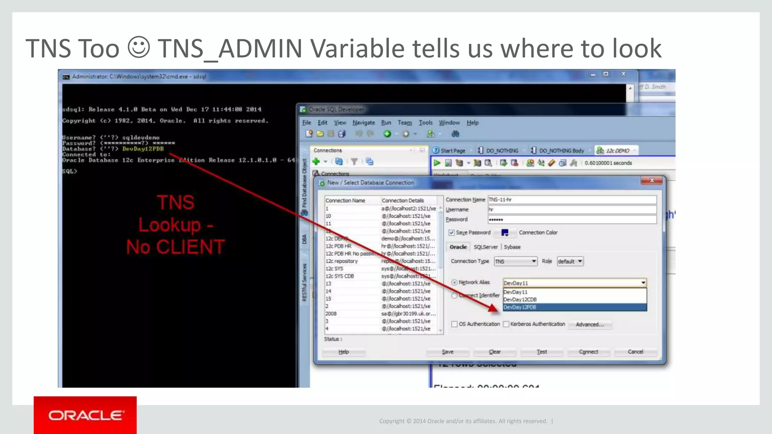
Task: Click the Filter funnel icon in Connections panel
Action: [354, 162]
